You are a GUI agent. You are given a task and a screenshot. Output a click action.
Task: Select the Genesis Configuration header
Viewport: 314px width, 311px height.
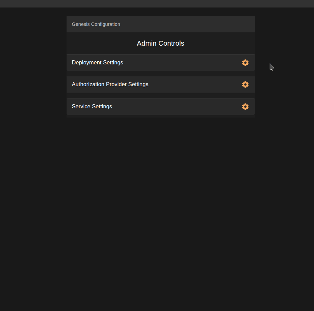pos(96,24)
